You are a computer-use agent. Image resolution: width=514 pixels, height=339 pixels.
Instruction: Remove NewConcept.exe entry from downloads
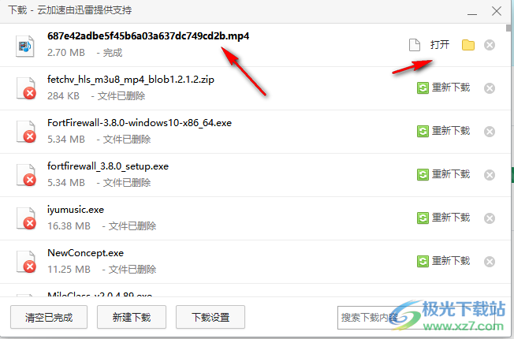tap(490, 262)
